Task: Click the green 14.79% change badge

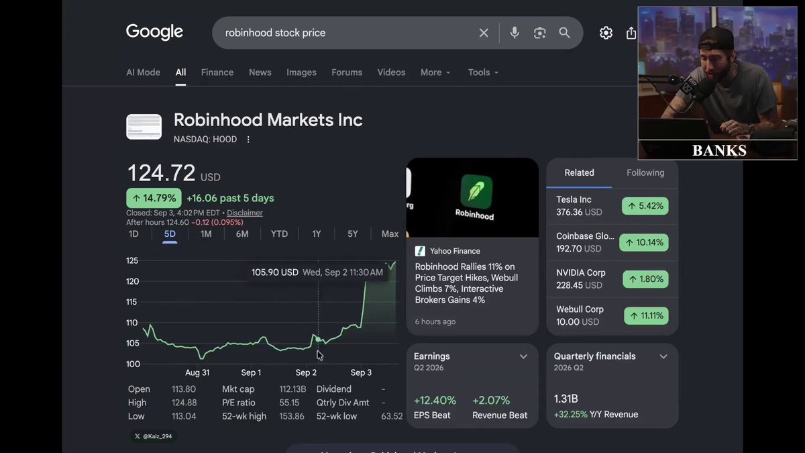Action: (x=154, y=198)
